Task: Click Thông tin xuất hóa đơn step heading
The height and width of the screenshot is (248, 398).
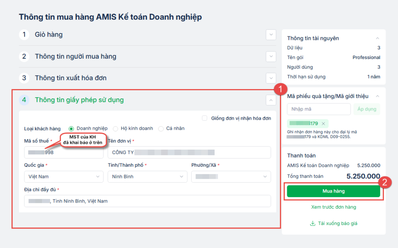Action: pyautogui.click(x=71, y=78)
